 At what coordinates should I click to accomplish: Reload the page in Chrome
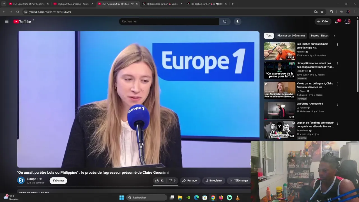(x=17, y=12)
